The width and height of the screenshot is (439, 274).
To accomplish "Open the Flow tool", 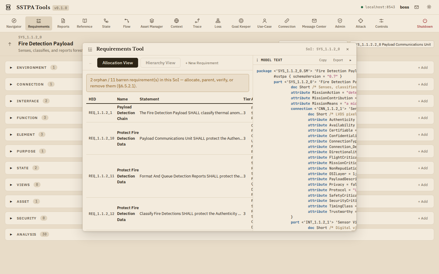I will 127,23.
